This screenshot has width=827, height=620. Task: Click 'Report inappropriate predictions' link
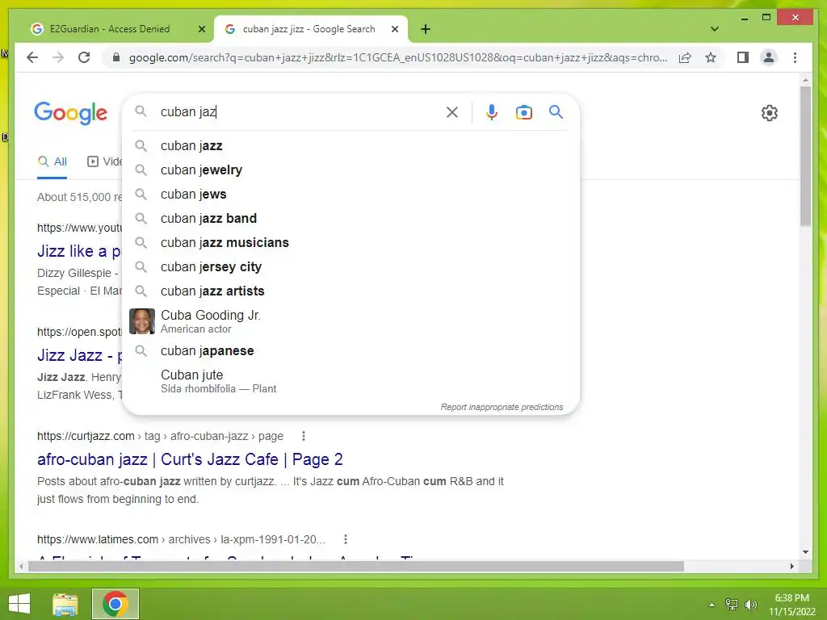point(502,407)
